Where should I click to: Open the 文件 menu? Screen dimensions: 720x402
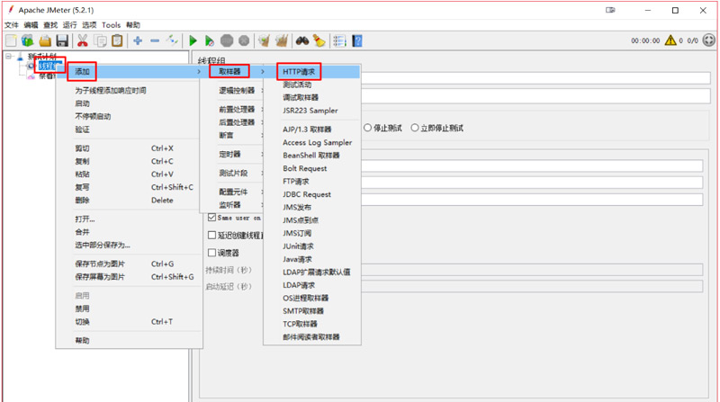pos(12,25)
